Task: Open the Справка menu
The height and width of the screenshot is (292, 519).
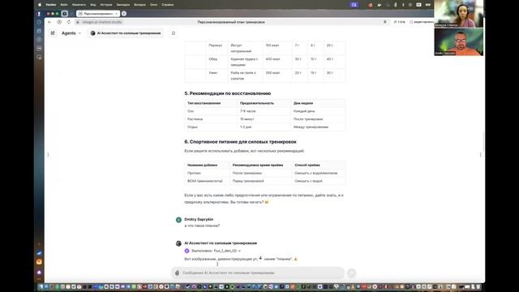Action: pos(168,5)
